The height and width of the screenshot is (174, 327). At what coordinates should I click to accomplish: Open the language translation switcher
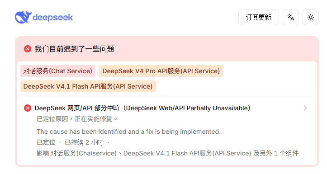291,17
